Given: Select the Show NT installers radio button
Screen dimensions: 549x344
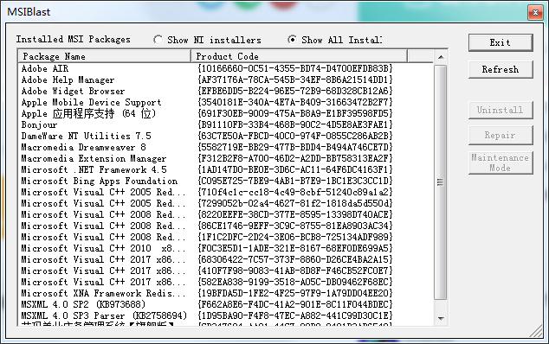Looking at the screenshot, I should [158, 40].
